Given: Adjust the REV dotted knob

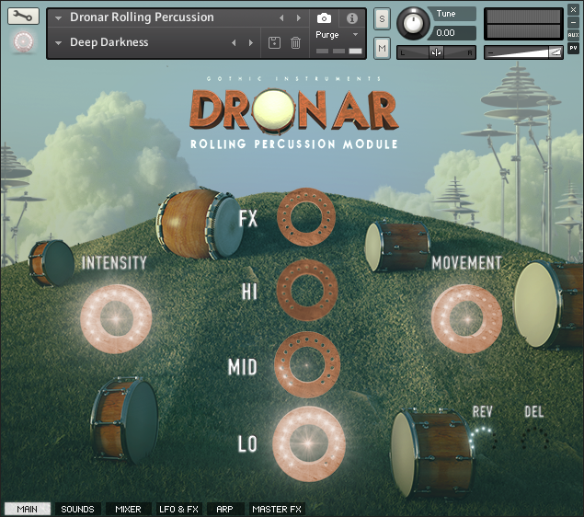Looking at the screenshot, I should pos(482,439).
